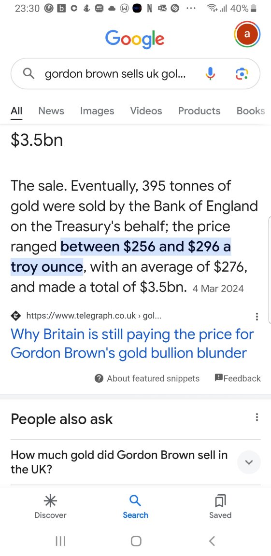Tap the search query text field
This screenshot has height=556, width=271.
[115, 74]
